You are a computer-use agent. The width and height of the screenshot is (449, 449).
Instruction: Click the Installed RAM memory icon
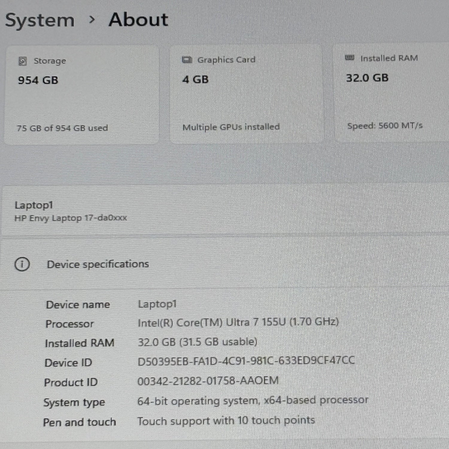click(349, 58)
